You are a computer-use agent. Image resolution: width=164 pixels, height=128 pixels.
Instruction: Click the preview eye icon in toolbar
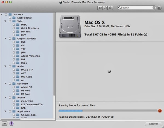(100, 8)
